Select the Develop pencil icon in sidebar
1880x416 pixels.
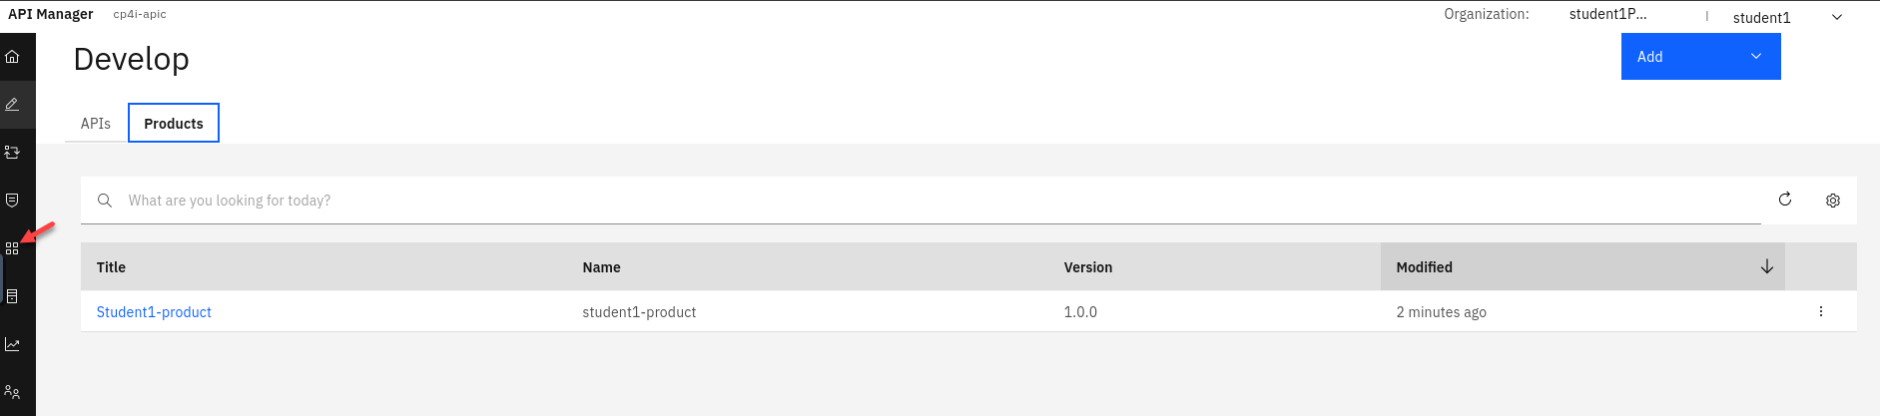(13, 104)
